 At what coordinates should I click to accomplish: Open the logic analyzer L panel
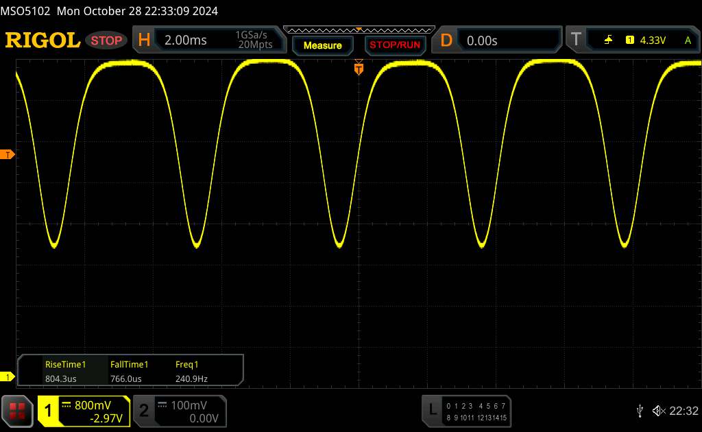tap(433, 410)
